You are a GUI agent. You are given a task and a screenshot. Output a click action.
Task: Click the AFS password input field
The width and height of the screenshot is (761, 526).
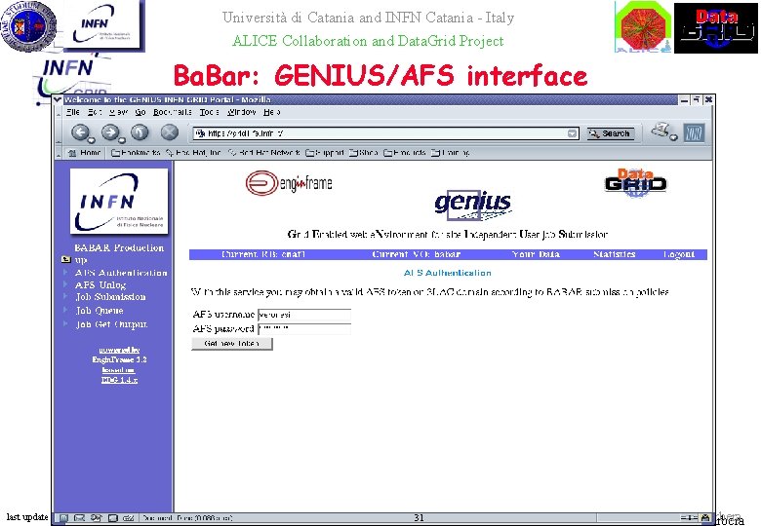click(304, 329)
